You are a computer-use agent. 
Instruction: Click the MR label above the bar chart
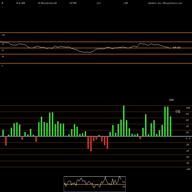(171, 100)
